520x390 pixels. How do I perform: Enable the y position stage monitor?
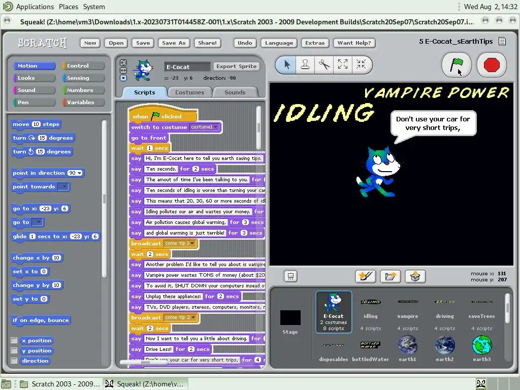click(14, 350)
